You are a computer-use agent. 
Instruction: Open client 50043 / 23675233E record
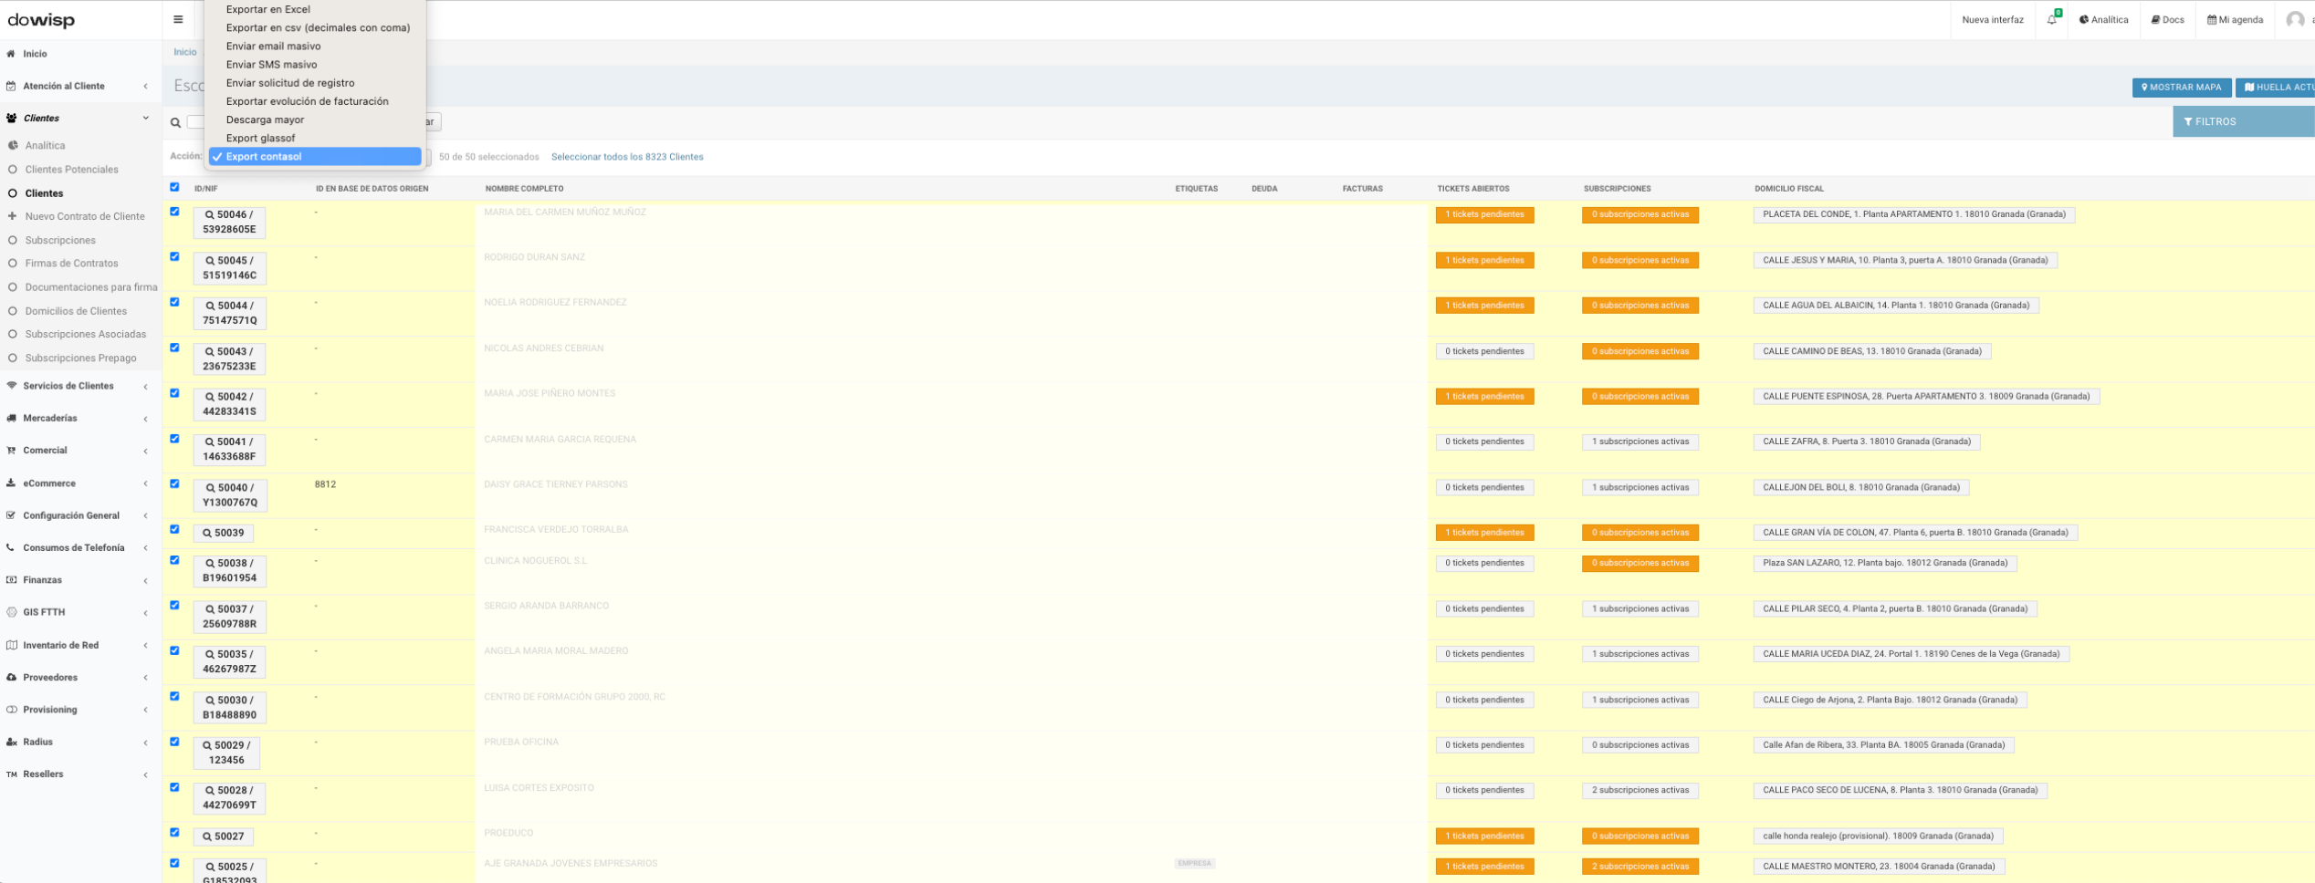coord(229,358)
